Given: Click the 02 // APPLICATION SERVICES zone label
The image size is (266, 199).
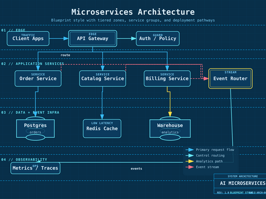Looking at the screenshot, I should point(33,64).
